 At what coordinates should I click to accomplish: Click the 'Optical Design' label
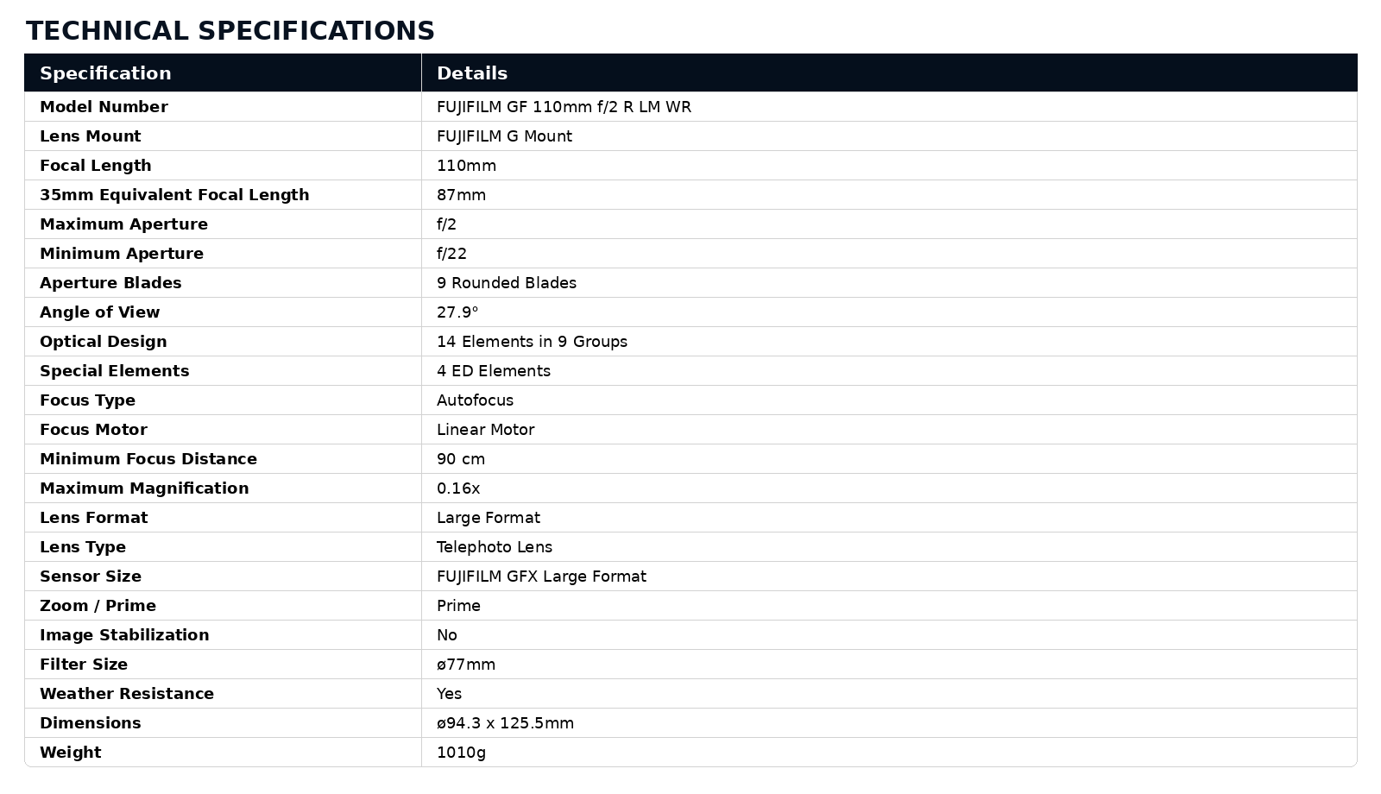pyautogui.click(x=103, y=342)
